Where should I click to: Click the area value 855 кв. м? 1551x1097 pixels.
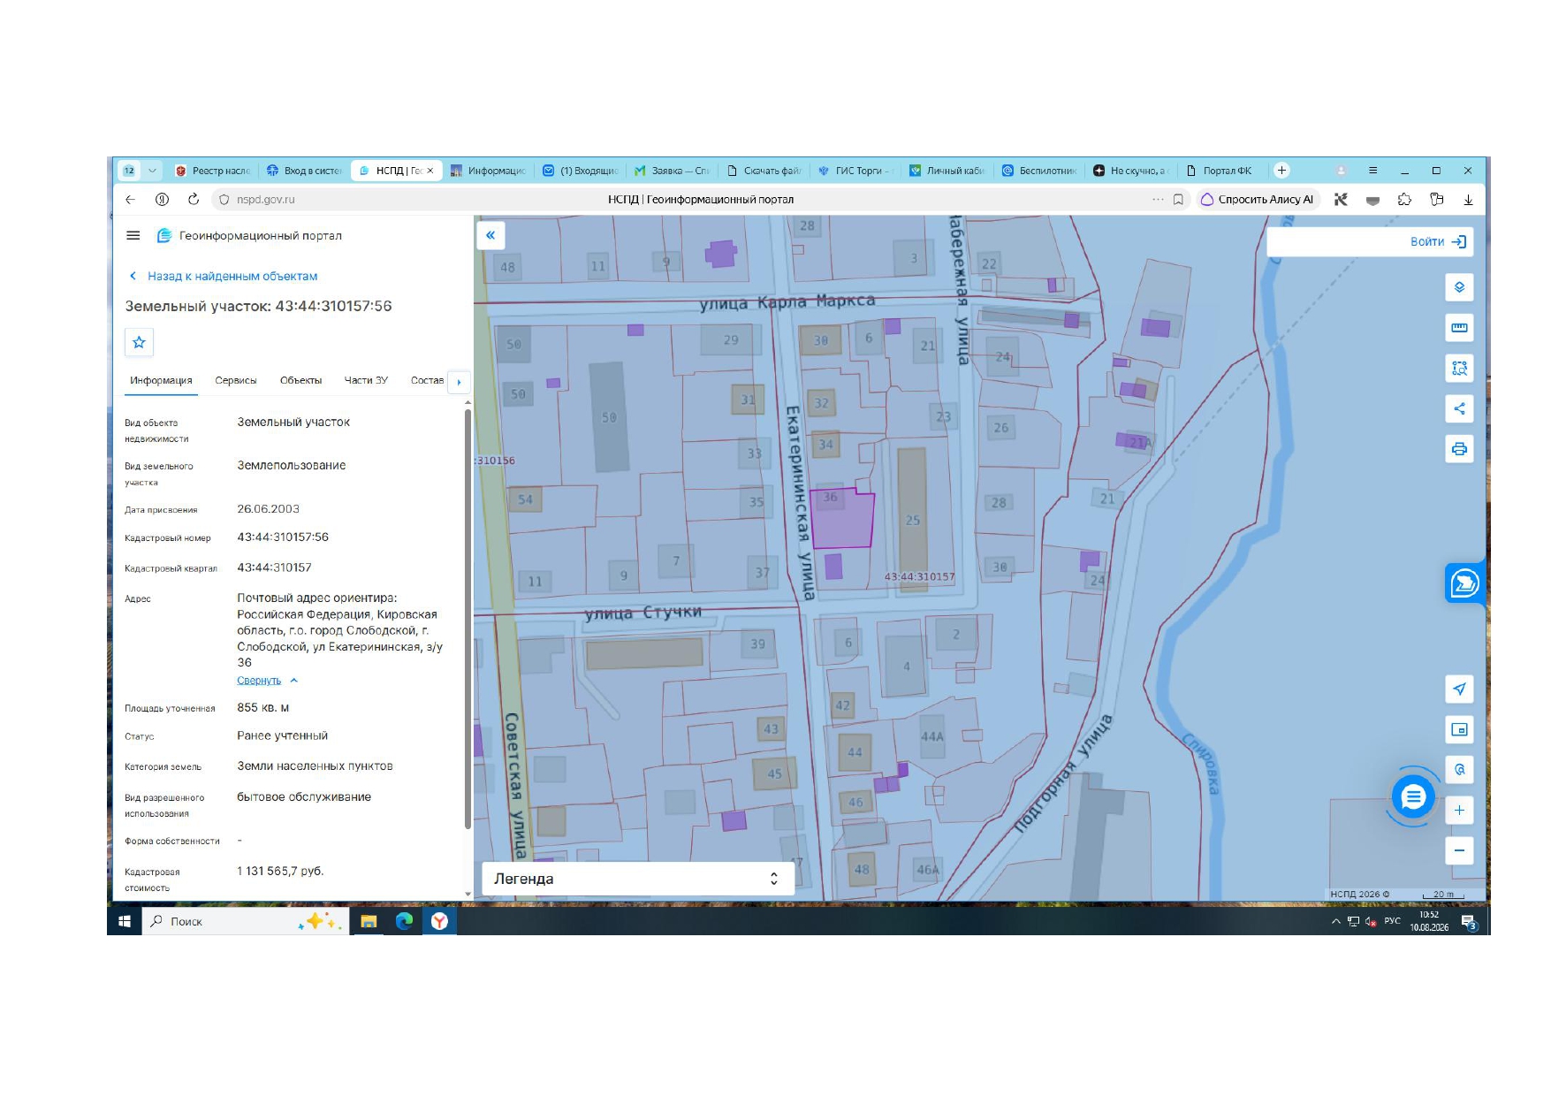pyautogui.click(x=262, y=707)
